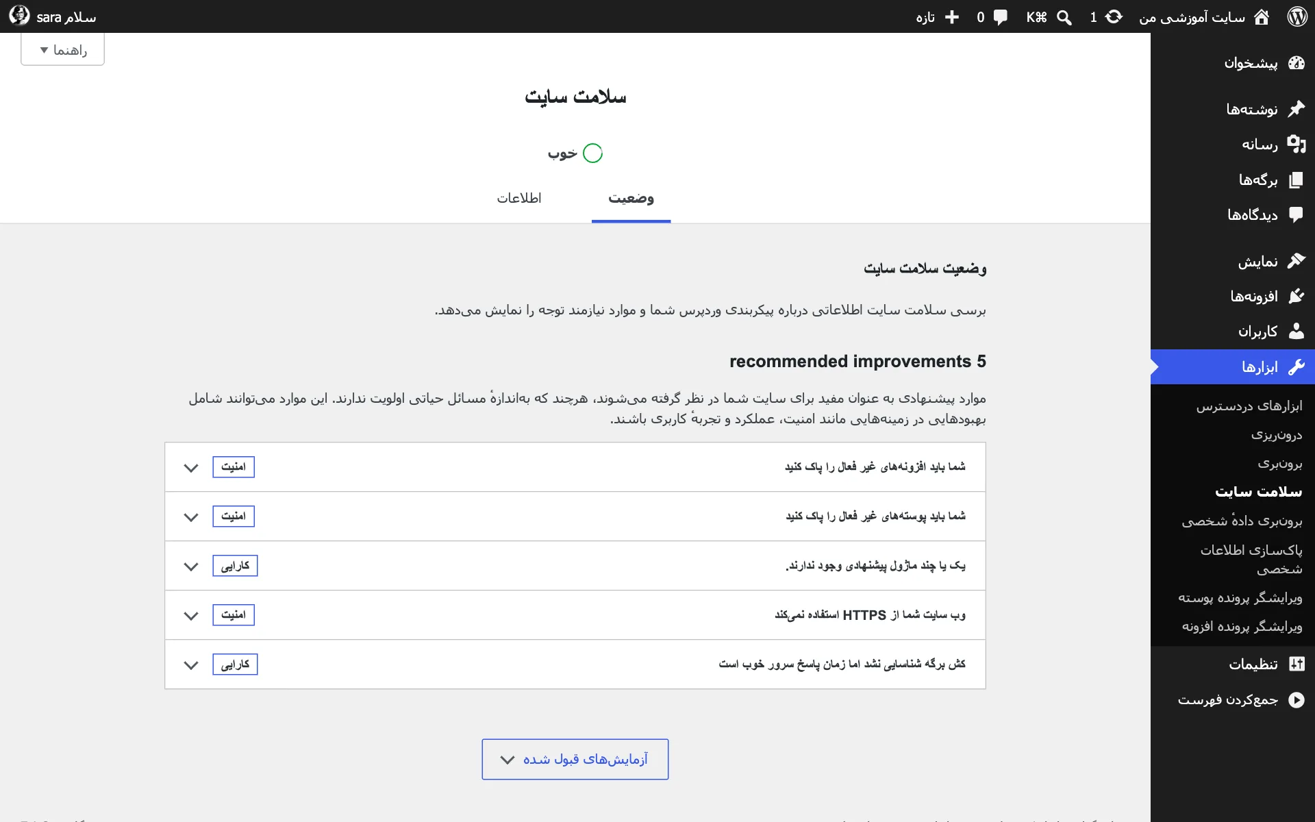Click the green site health status circle
Viewport: 1315px width, 822px height.
tap(592, 153)
